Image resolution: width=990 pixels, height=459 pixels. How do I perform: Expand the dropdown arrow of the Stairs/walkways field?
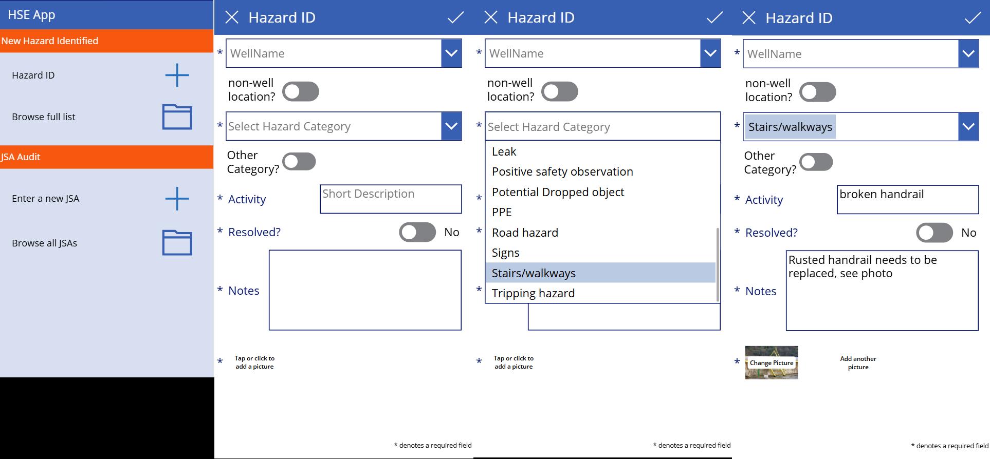(x=968, y=127)
